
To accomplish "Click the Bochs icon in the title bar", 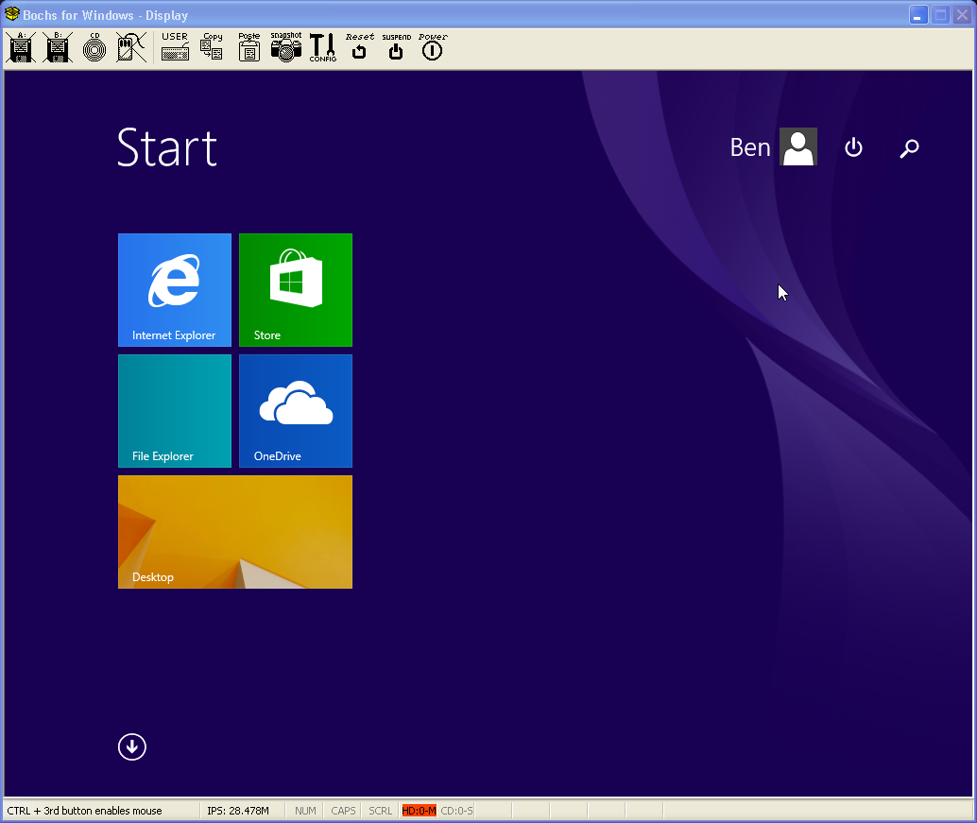I will pos(12,14).
